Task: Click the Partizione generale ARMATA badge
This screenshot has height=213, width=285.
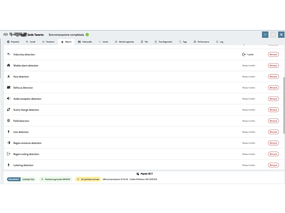Action: 56,179
